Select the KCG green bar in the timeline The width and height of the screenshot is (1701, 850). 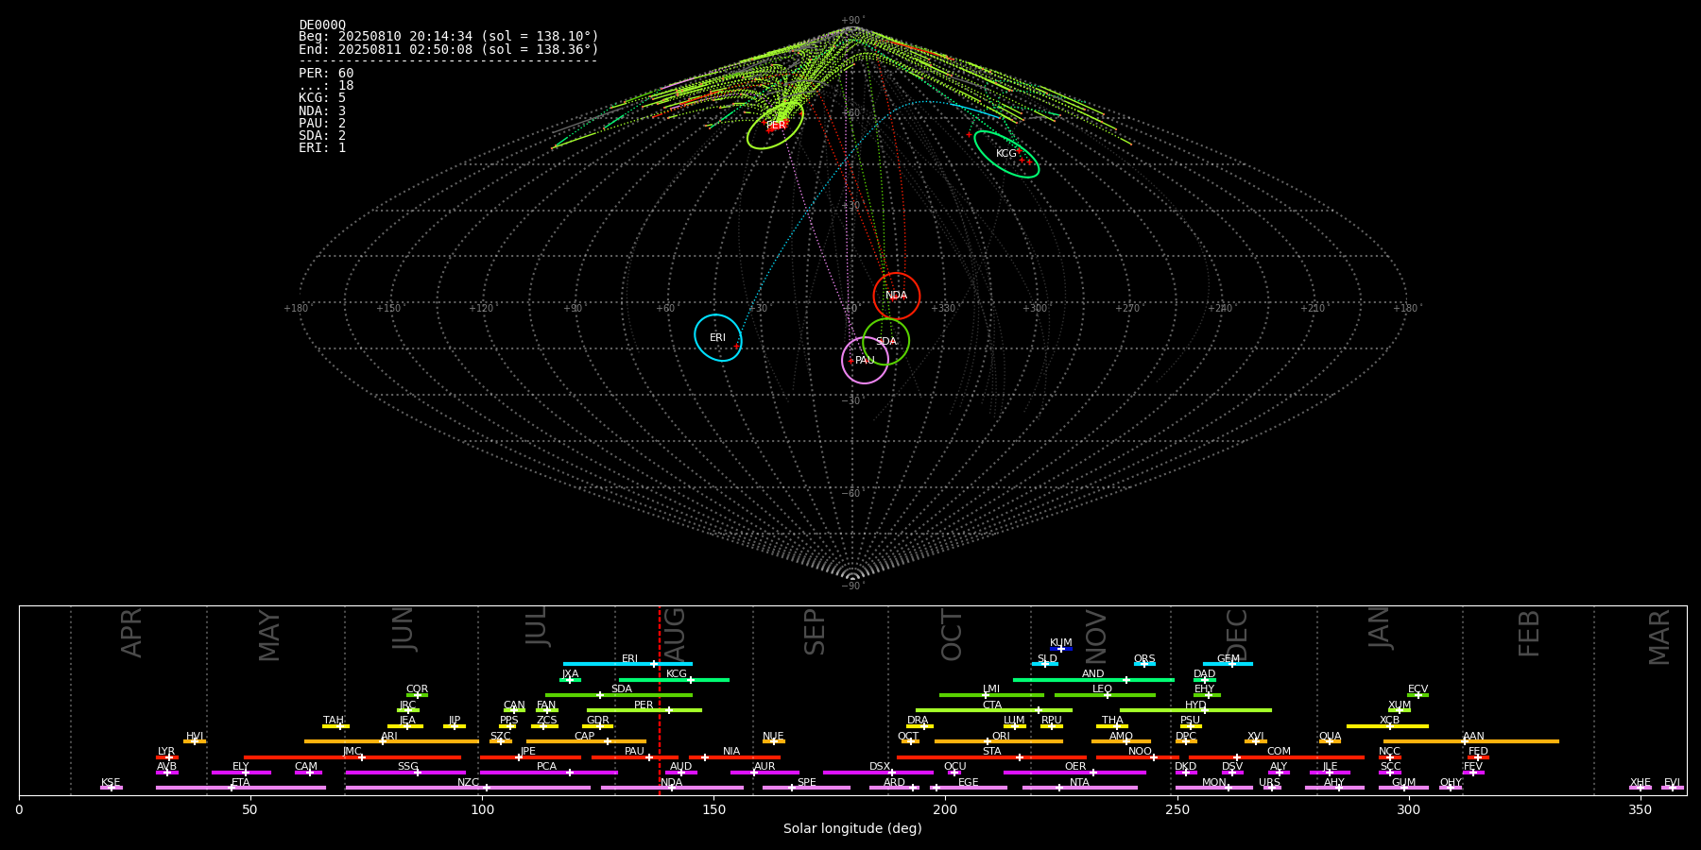click(x=674, y=679)
